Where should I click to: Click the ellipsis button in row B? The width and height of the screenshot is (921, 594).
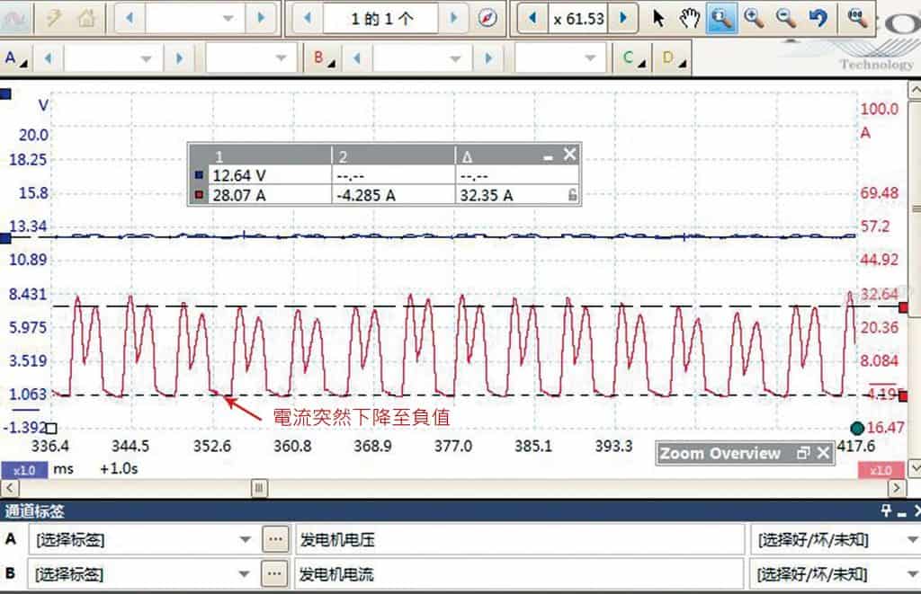274,573
